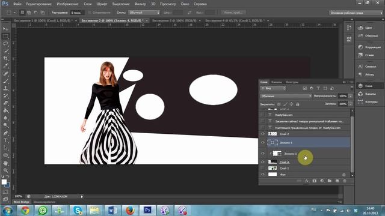Select the Pen tool
This screenshot has width=385, height=216.
point(5,133)
